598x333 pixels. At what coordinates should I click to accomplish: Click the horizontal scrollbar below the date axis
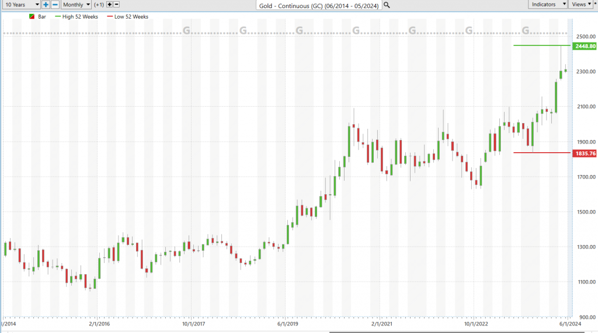click(x=292, y=331)
